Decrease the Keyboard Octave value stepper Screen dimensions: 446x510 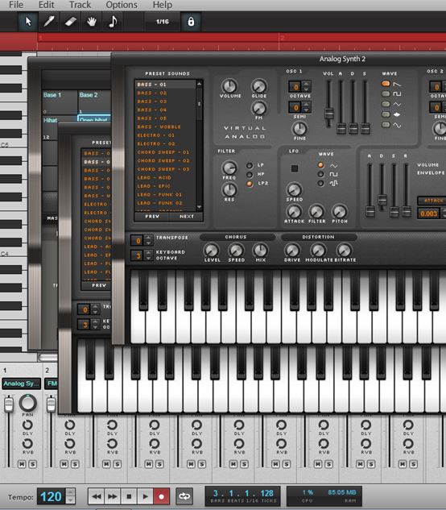click(148, 259)
